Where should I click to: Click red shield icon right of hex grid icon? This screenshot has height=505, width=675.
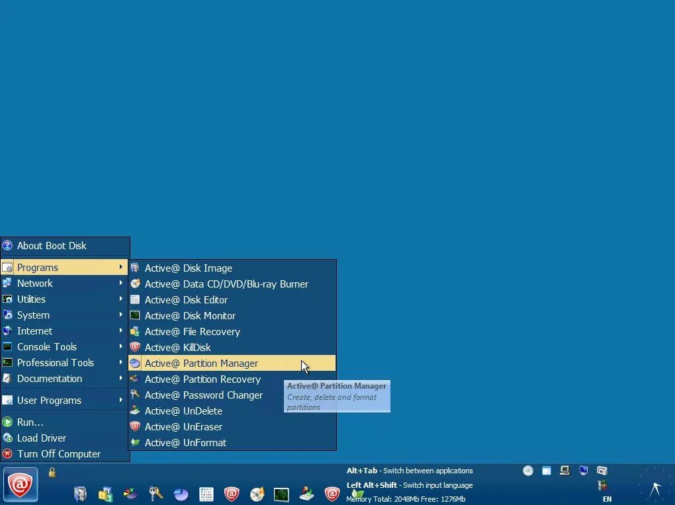[x=231, y=494]
